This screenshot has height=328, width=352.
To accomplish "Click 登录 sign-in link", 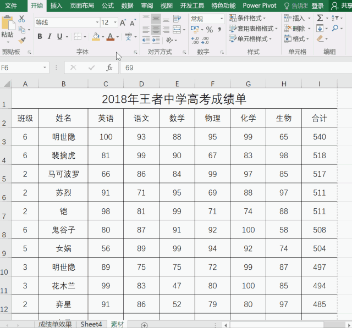I will coord(318,6).
